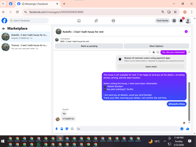Open the GIF picker icon
The width and height of the screenshot is (196, 147).
point(72,129)
